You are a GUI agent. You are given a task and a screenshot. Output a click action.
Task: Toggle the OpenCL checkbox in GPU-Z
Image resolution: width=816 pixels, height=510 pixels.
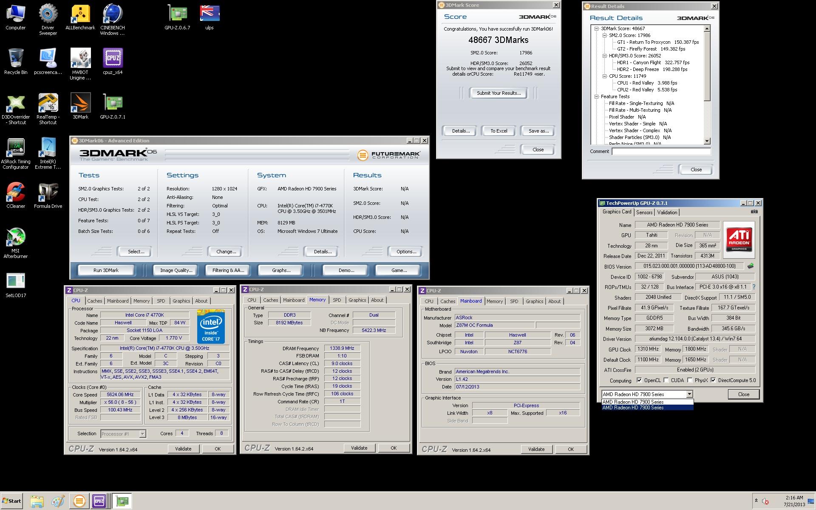tap(639, 380)
